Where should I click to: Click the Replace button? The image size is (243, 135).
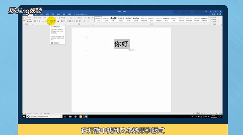coord(214,19)
